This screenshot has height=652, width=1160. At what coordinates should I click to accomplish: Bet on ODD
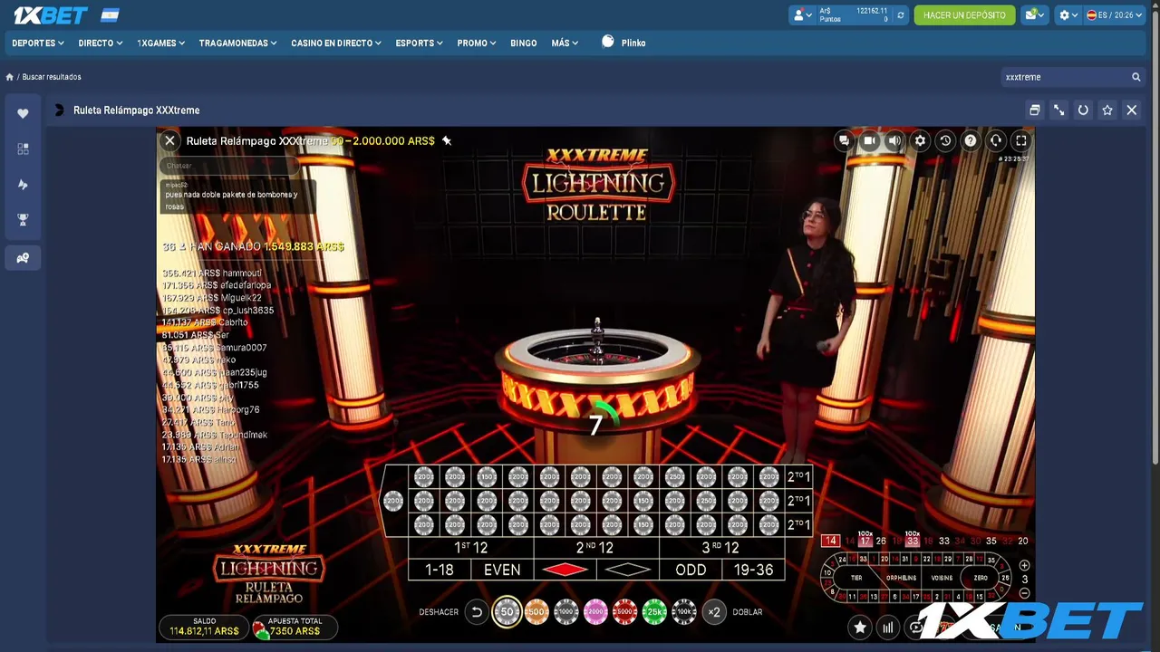(x=691, y=570)
